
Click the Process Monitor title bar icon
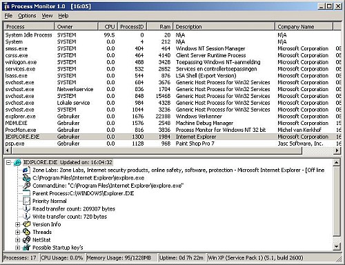7,6
